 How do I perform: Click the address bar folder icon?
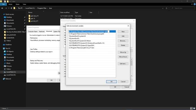point(14,8)
